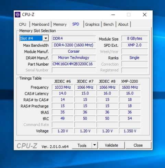This screenshot has height=168, width=165.
Task: Click the Tools button
Action: pyautogui.click(x=82, y=145)
